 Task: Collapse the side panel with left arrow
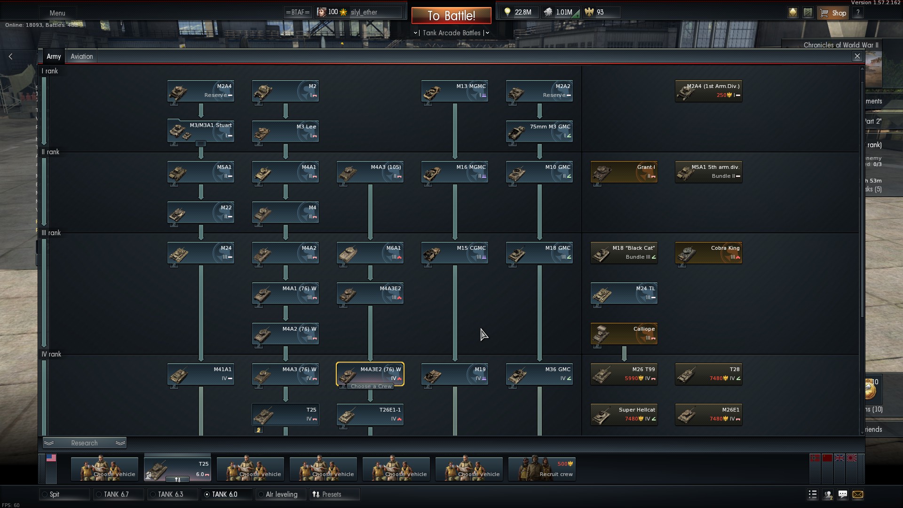[10, 56]
